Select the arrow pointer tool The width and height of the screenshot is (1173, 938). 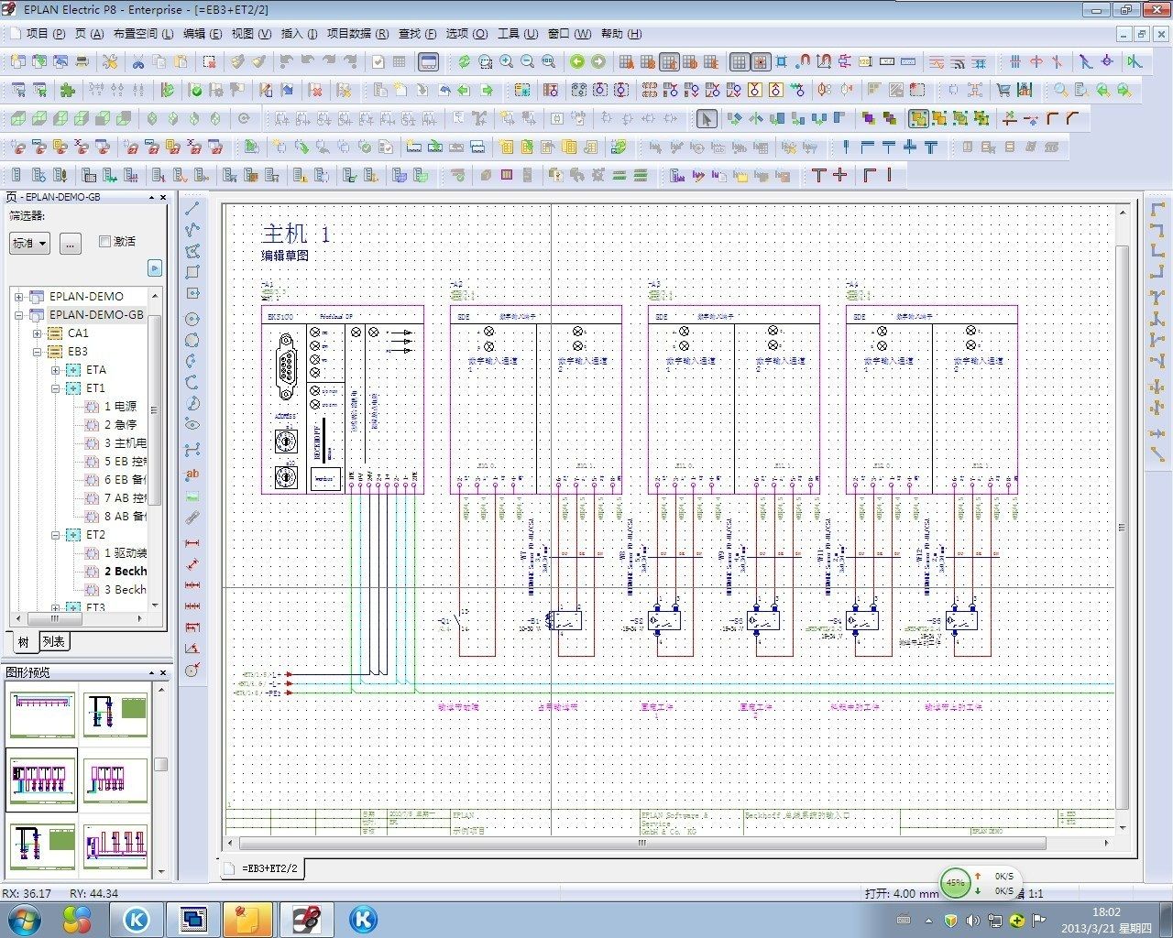tap(706, 119)
